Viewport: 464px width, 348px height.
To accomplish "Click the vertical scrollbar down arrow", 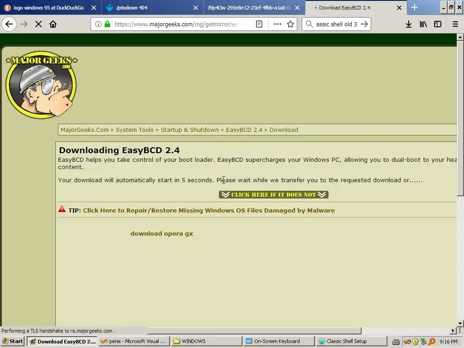I will (x=460, y=324).
